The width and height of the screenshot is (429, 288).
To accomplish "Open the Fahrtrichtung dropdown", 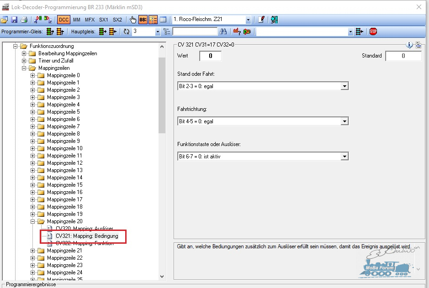I will 344,121.
